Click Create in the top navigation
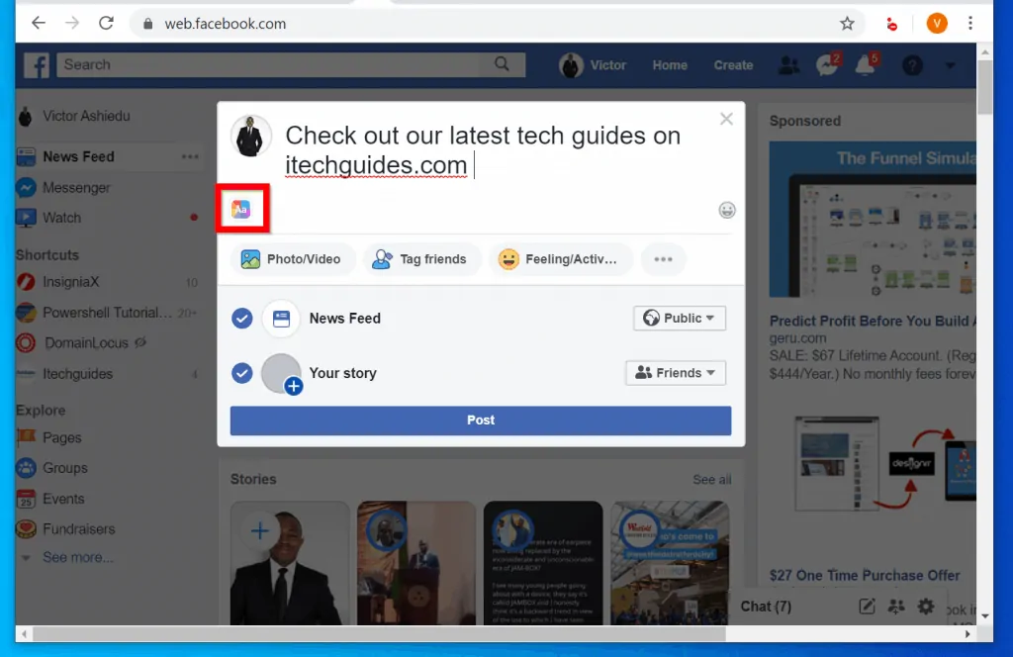The height and width of the screenshot is (657, 1013). 733,64
